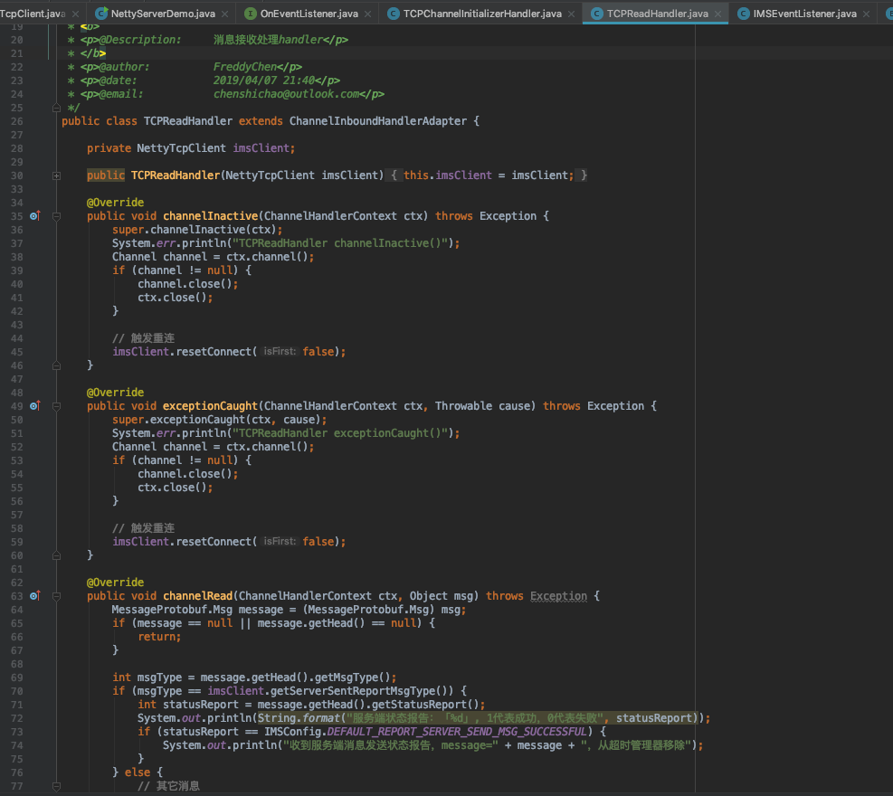Collapse the channelInactive method body

56,216
